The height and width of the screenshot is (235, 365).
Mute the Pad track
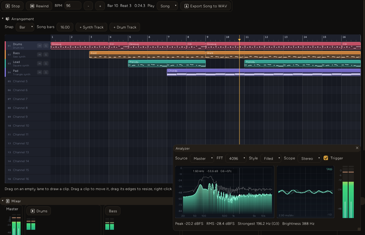(x=40, y=72)
